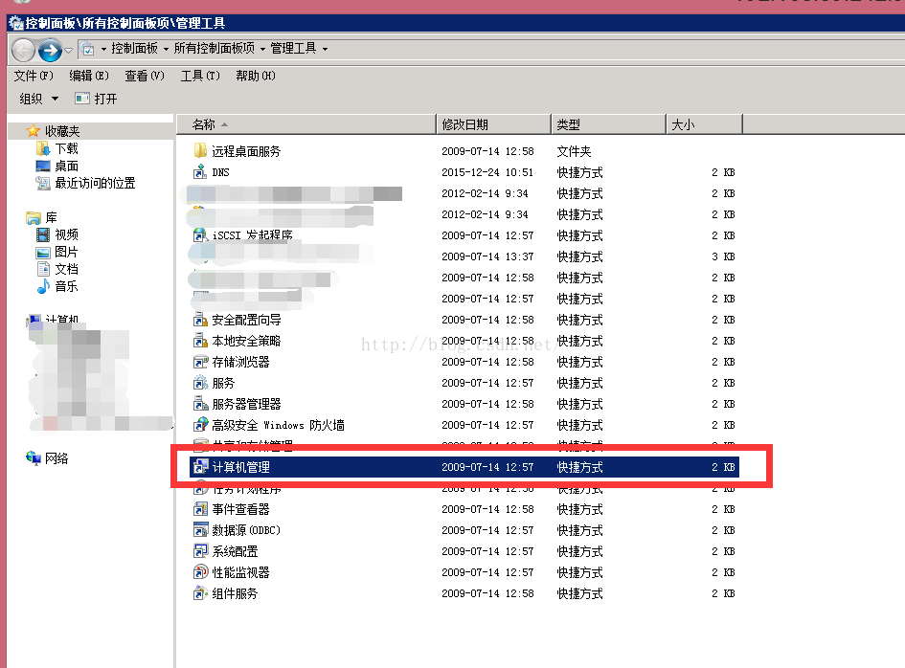Click the 3 KB size cell

723,256
